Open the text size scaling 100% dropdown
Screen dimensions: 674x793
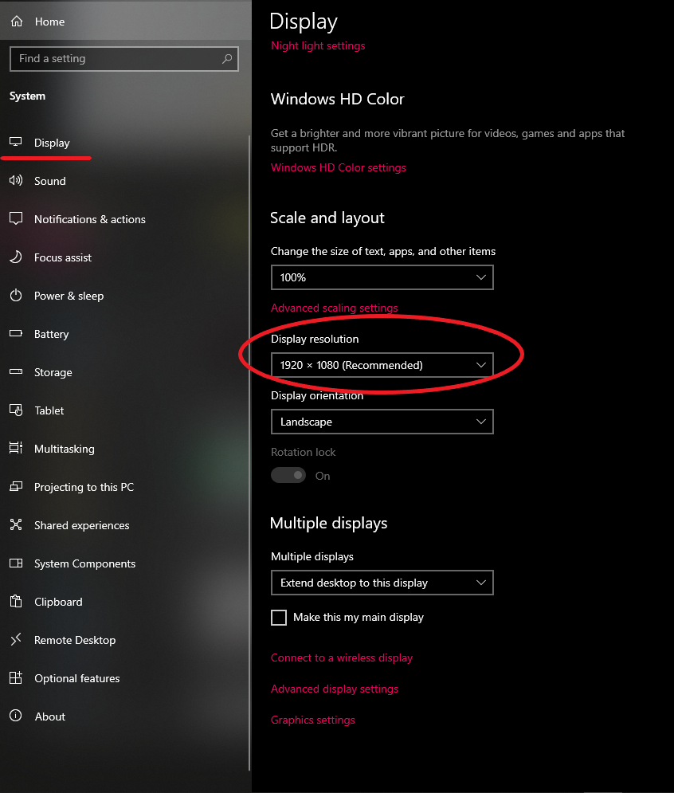pos(382,277)
